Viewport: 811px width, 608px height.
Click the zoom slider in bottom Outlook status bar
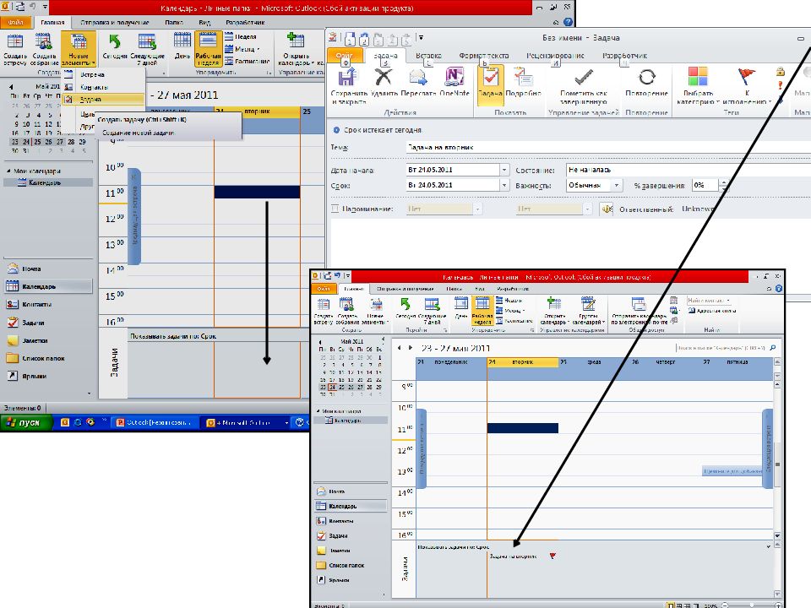752,605
